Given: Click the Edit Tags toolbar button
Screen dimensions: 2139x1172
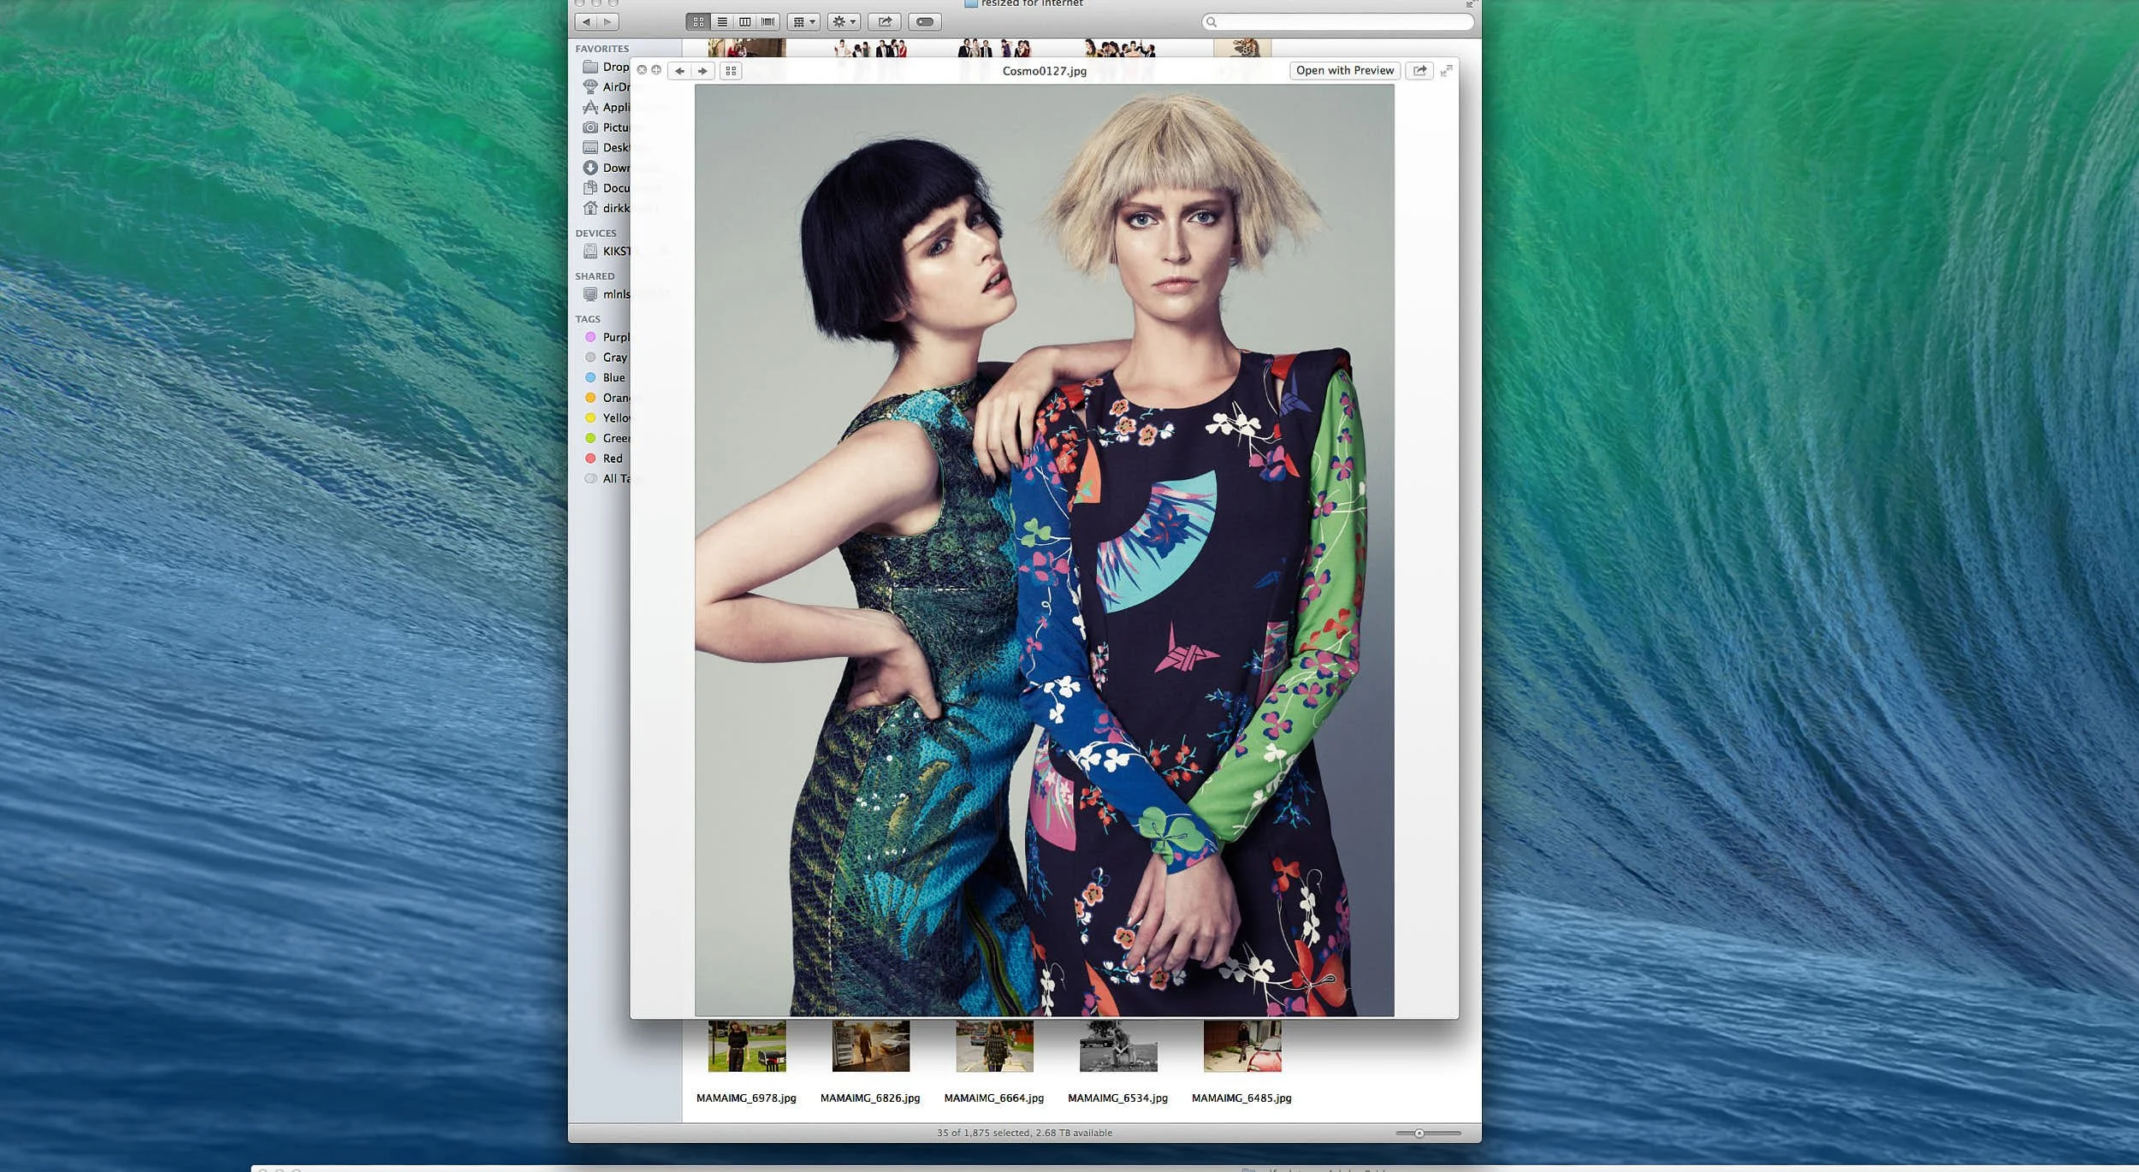Looking at the screenshot, I should tap(925, 22).
